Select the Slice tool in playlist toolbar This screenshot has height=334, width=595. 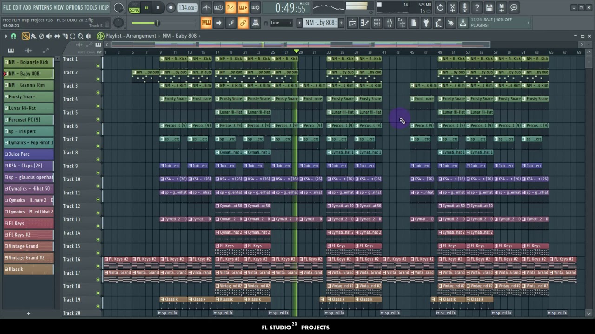(65, 36)
